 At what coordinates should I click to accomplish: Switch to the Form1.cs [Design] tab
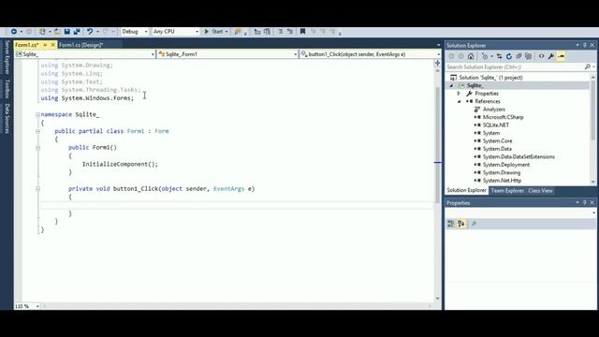click(81, 45)
